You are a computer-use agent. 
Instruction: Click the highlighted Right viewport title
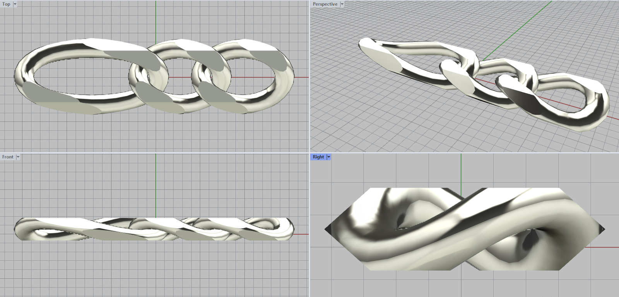pos(318,157)
